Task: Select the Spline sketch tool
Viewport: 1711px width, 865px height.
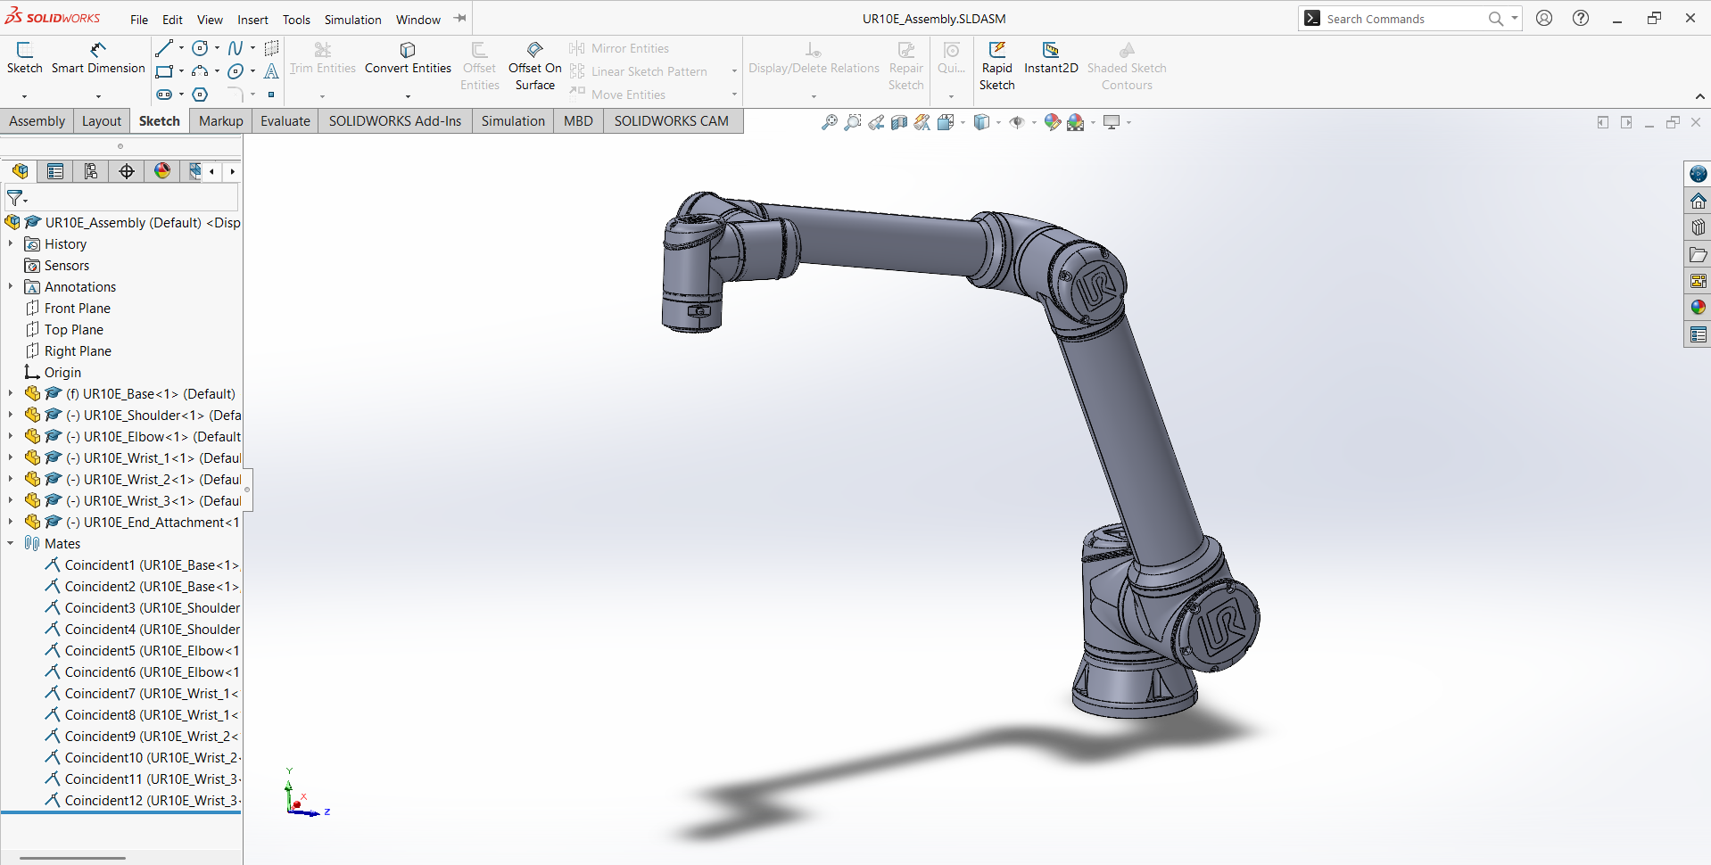Action: [x=236, y=48]
